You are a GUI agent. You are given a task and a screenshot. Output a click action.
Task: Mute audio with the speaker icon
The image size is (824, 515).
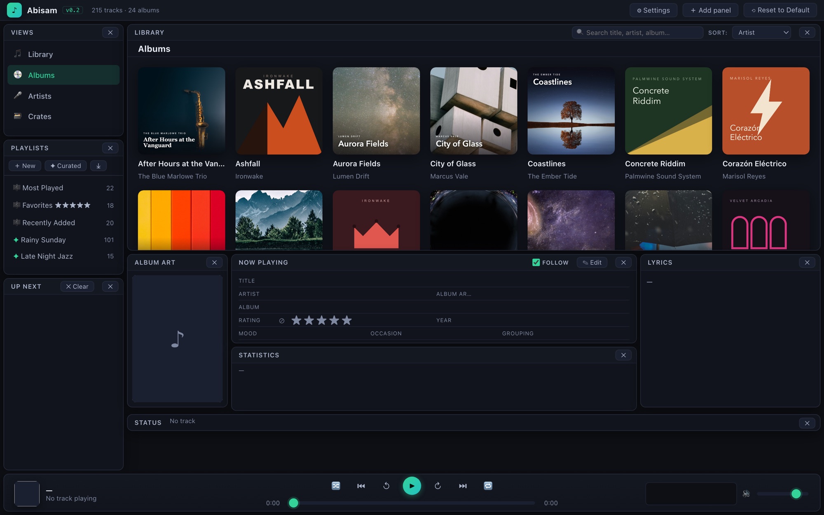(x=746, y=494)
